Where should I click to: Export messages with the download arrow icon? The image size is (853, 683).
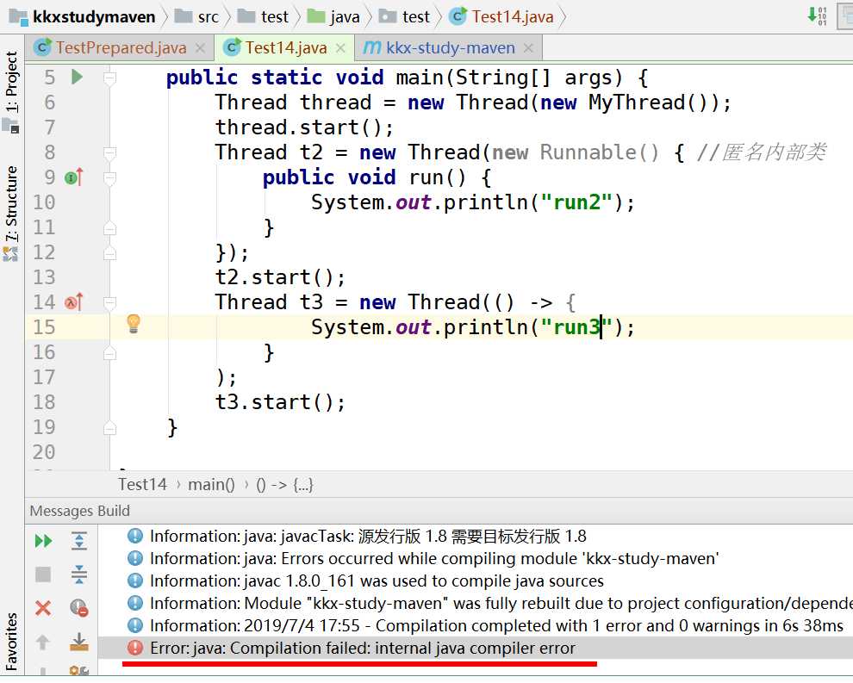click(79, 642)
